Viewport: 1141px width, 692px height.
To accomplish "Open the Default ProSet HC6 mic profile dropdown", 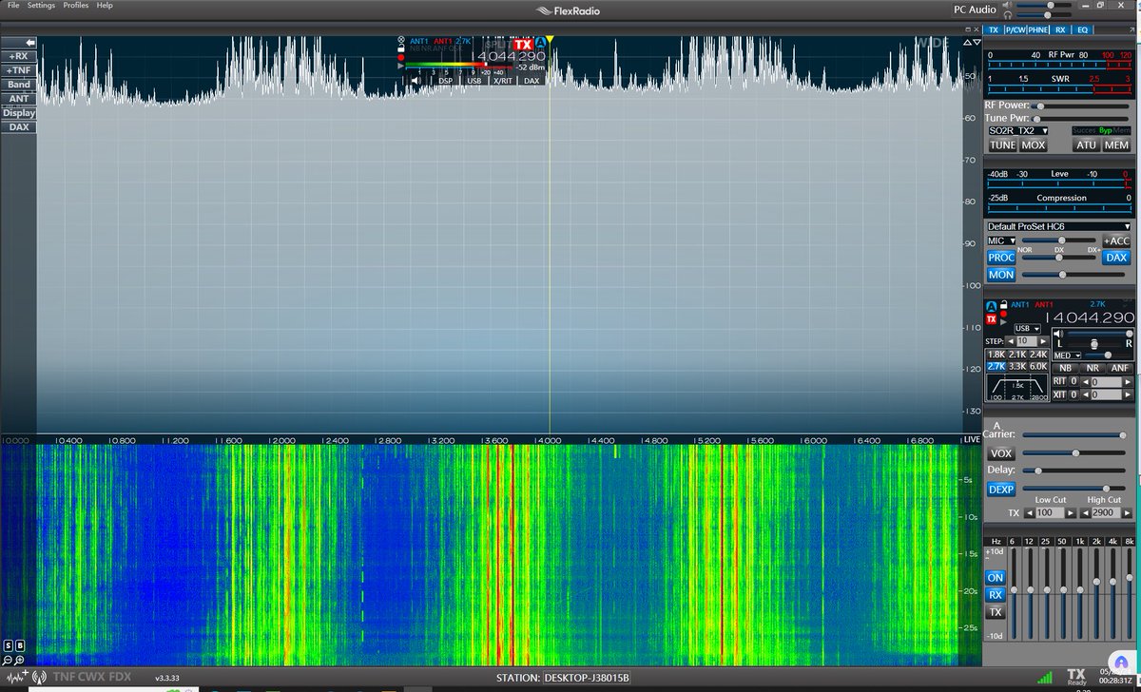I will point(1059,226).
